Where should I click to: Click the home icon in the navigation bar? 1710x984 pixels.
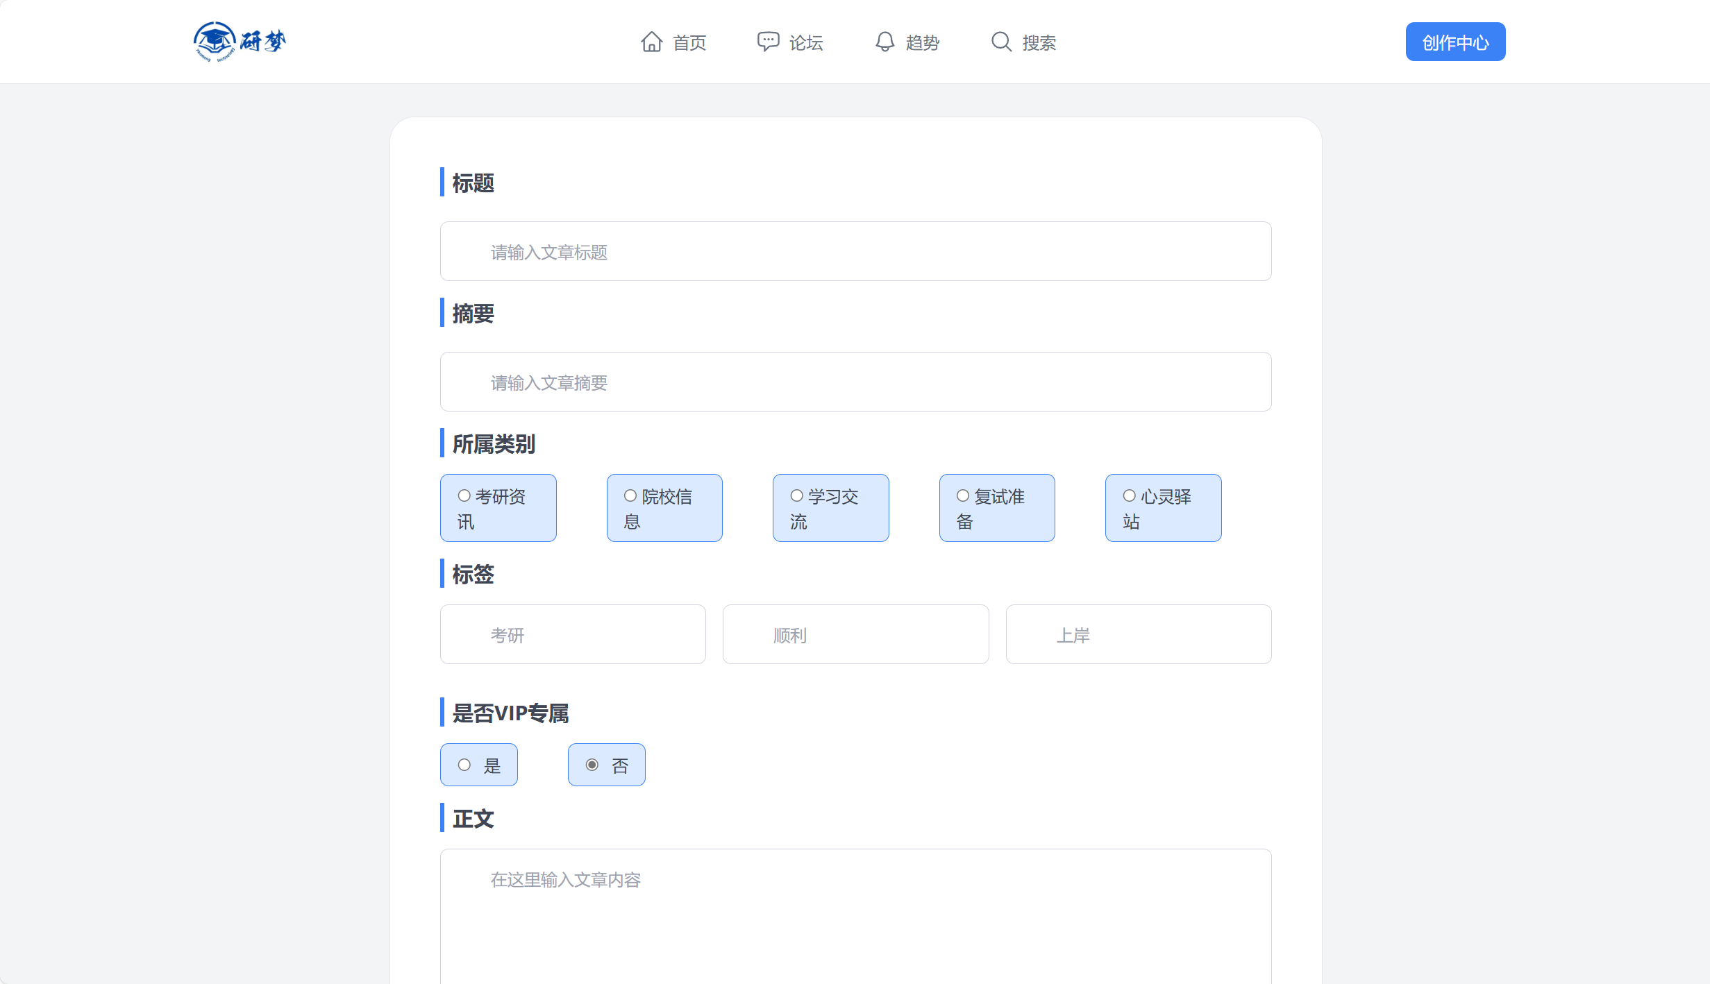click(652, 42)
